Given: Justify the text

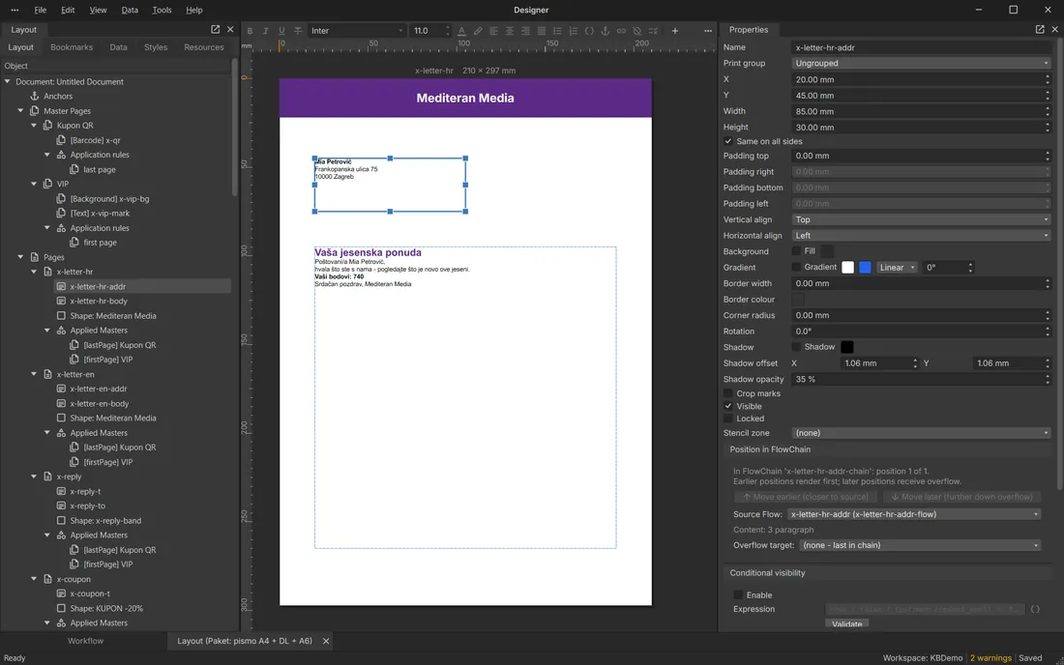Looking at the screenshot, I should (542, 31).
